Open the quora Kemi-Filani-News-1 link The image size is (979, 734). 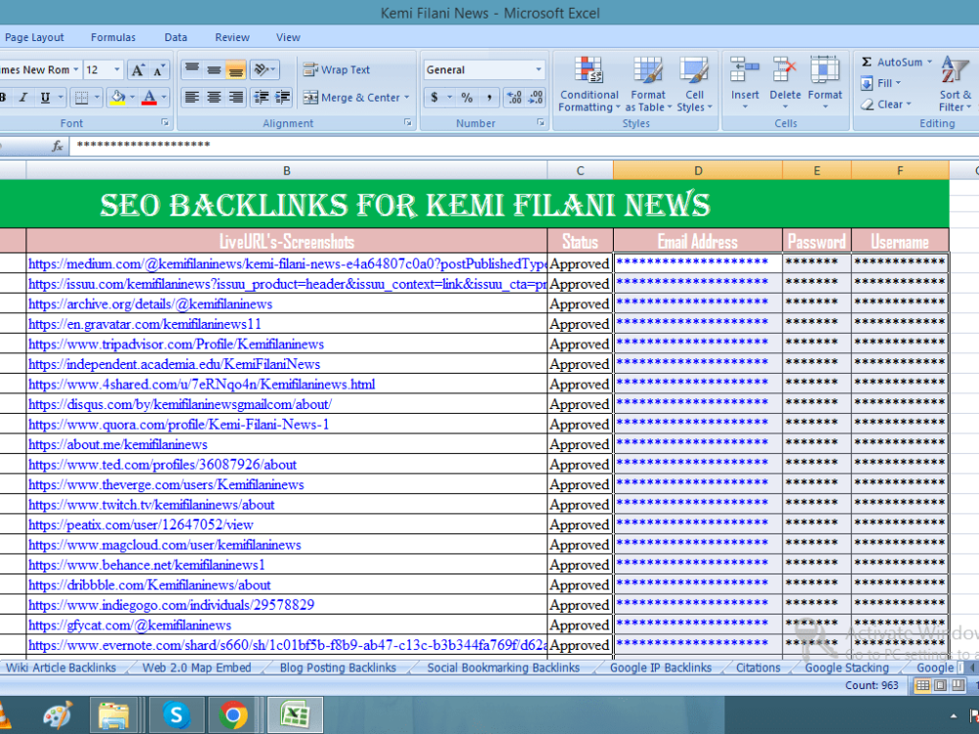coord(178,425)
